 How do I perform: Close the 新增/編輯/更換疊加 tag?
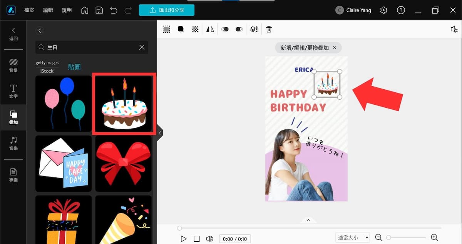tap(335, 48)
